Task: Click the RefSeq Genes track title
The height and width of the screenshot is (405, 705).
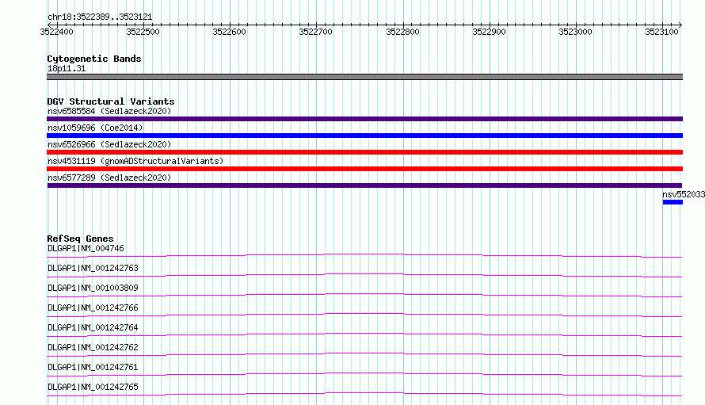Action: point(80,239)
